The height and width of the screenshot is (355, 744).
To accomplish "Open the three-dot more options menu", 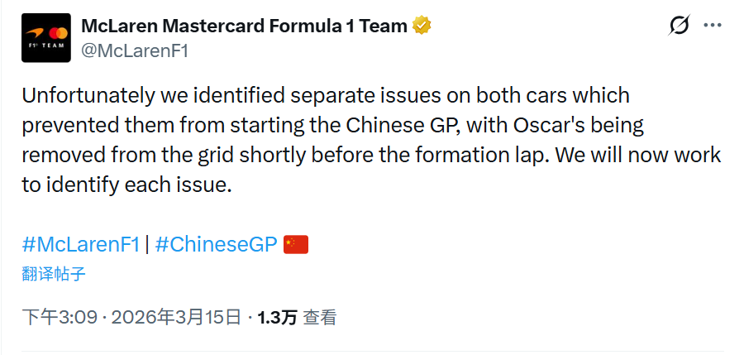I will (713, 26).
